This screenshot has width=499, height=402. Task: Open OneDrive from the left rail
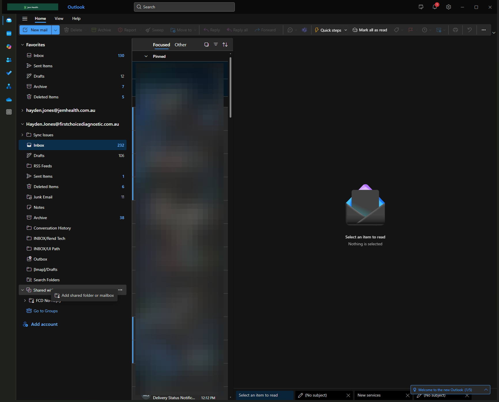pyautogui.click(x=9, y=99)
